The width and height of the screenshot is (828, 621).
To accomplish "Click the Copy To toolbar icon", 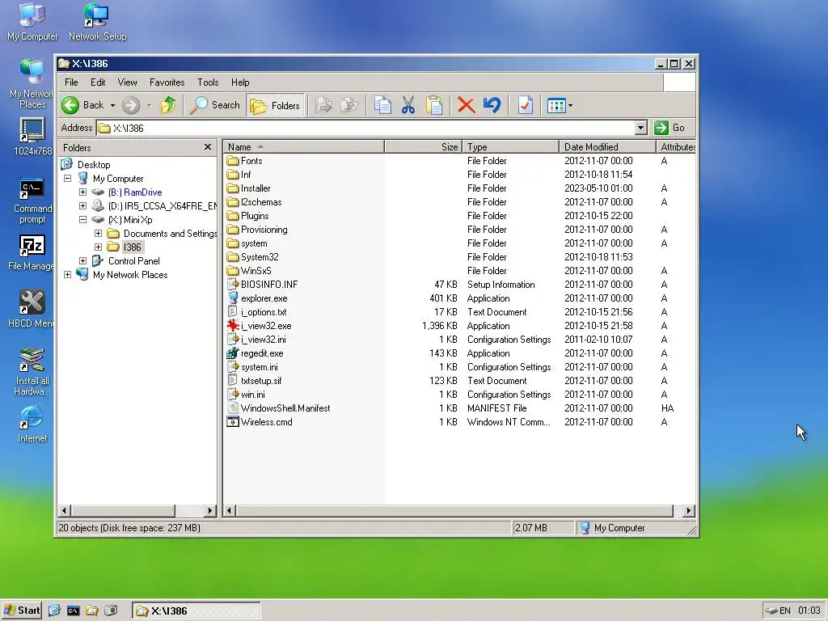I will pyautogui.click(x=349, y=105).
